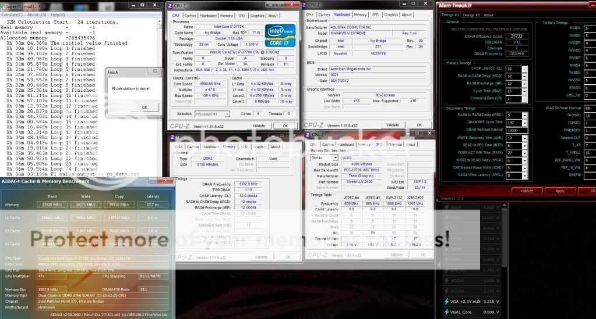Image resolution: width=596 pixels, height=319 pixels.
Task: Click Validate in the CPU-Z Mainboard window
Action: [393, 125]
